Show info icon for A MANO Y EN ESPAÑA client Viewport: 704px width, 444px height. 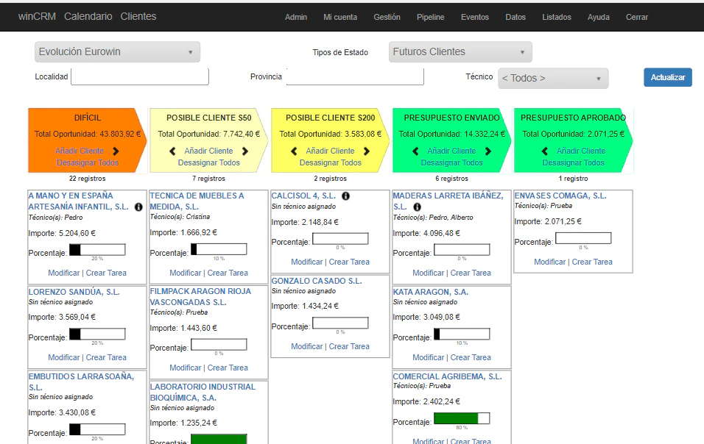[138, 207]
